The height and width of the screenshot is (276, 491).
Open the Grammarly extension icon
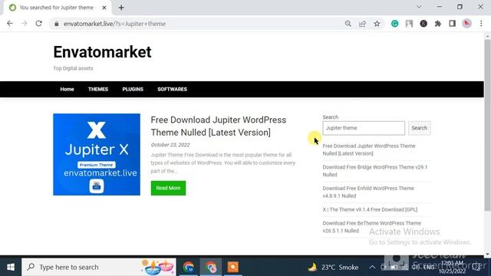[394, 24]
